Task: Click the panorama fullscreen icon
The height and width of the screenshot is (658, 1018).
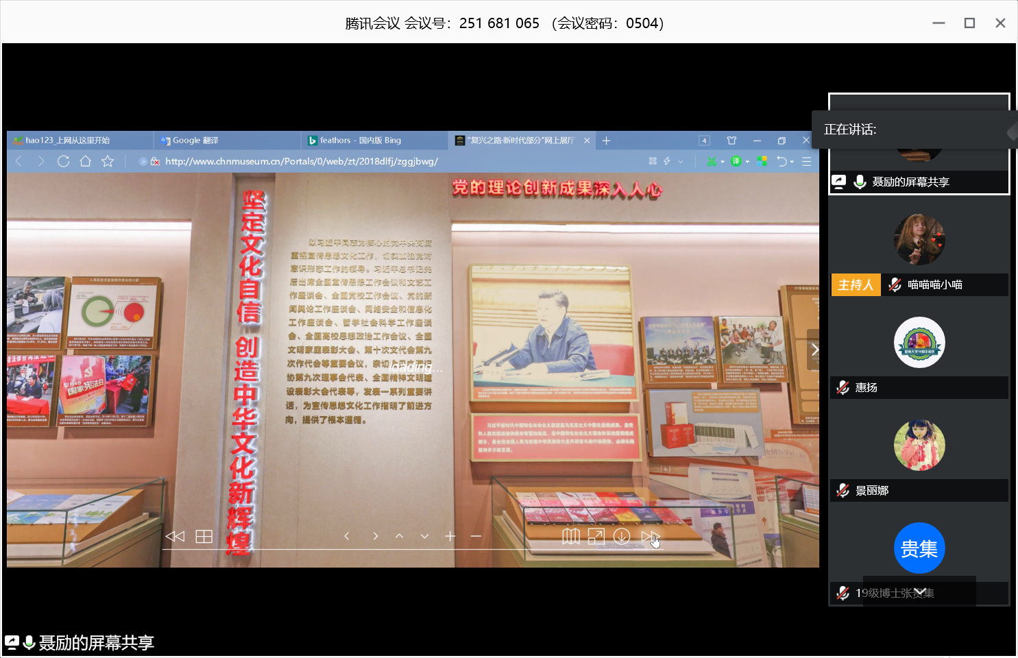Action: pyautogui.click(x=596, y=537)
